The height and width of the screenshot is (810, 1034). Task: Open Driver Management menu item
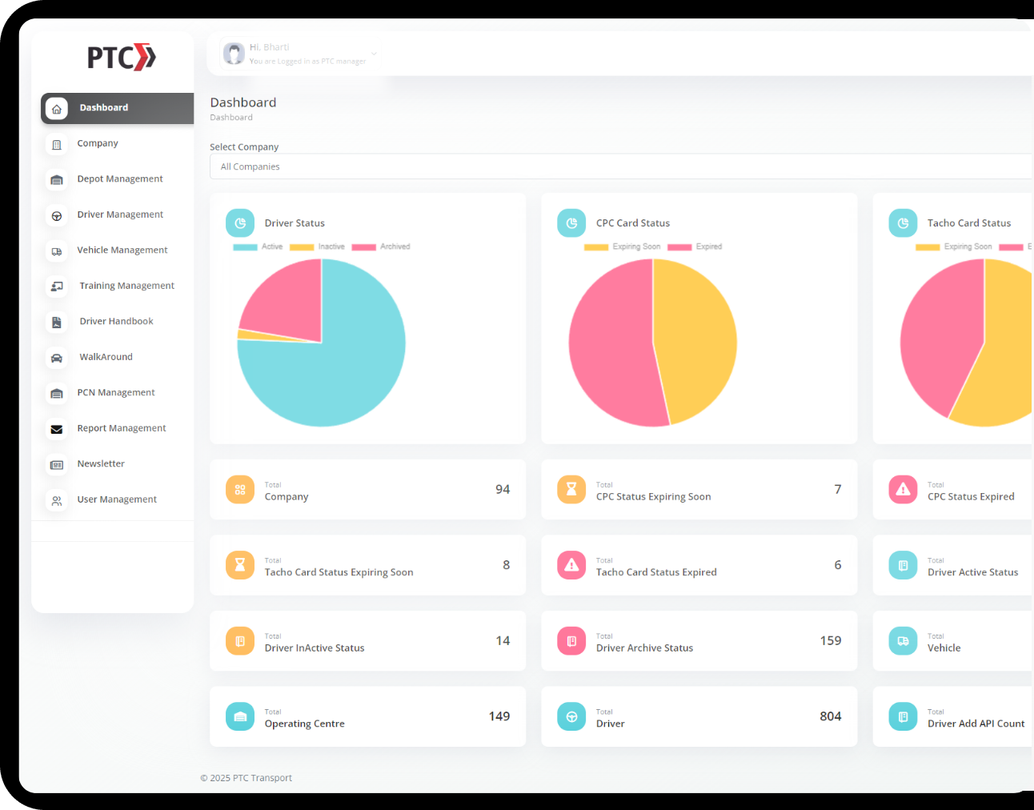tap(120, 215)
